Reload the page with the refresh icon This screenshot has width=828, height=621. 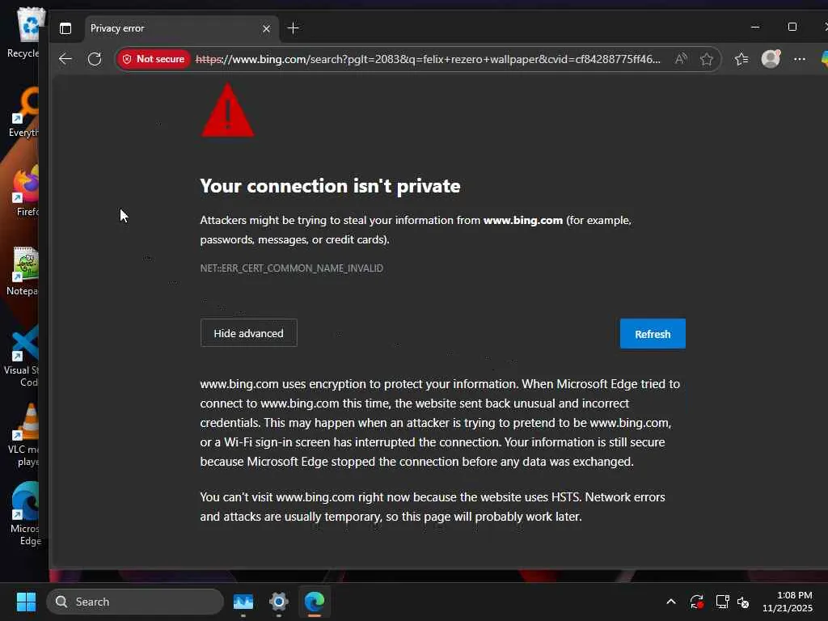(x=95, y=59)
